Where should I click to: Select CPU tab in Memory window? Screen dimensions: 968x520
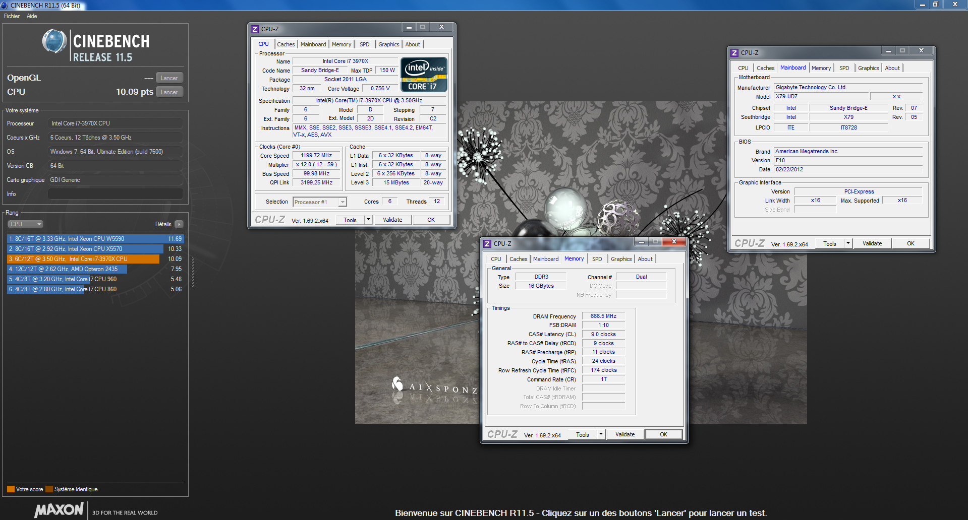[496, 259]
